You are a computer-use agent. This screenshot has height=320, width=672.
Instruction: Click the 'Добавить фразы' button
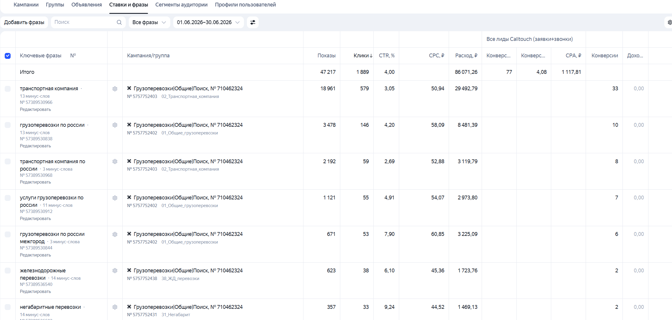pyautogui.click(x=24, y=22)
